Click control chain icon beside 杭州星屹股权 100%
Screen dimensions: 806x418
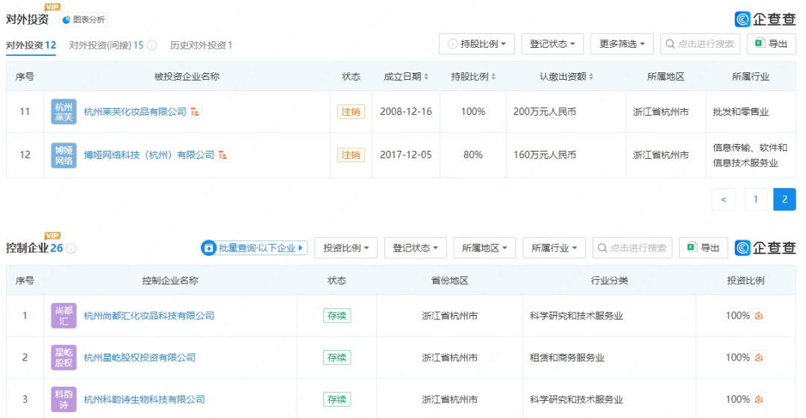click(758, 358)
